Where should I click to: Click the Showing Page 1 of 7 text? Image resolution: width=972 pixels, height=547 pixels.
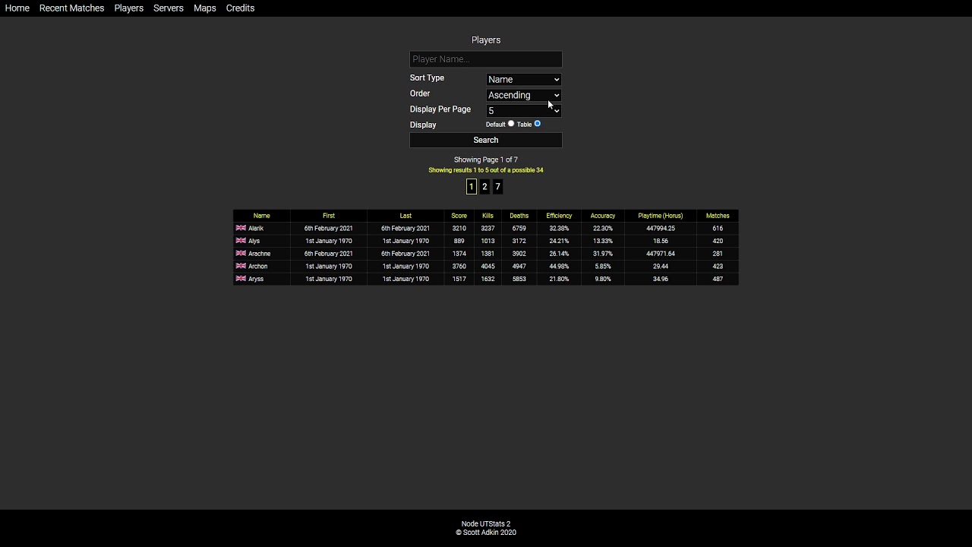486,160
